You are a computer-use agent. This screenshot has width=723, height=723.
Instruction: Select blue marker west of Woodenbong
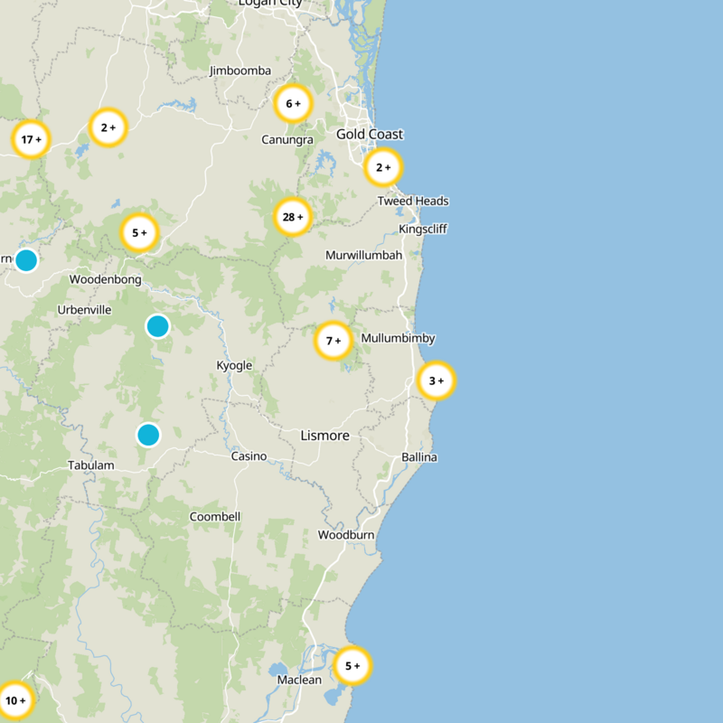click(26, 260)
